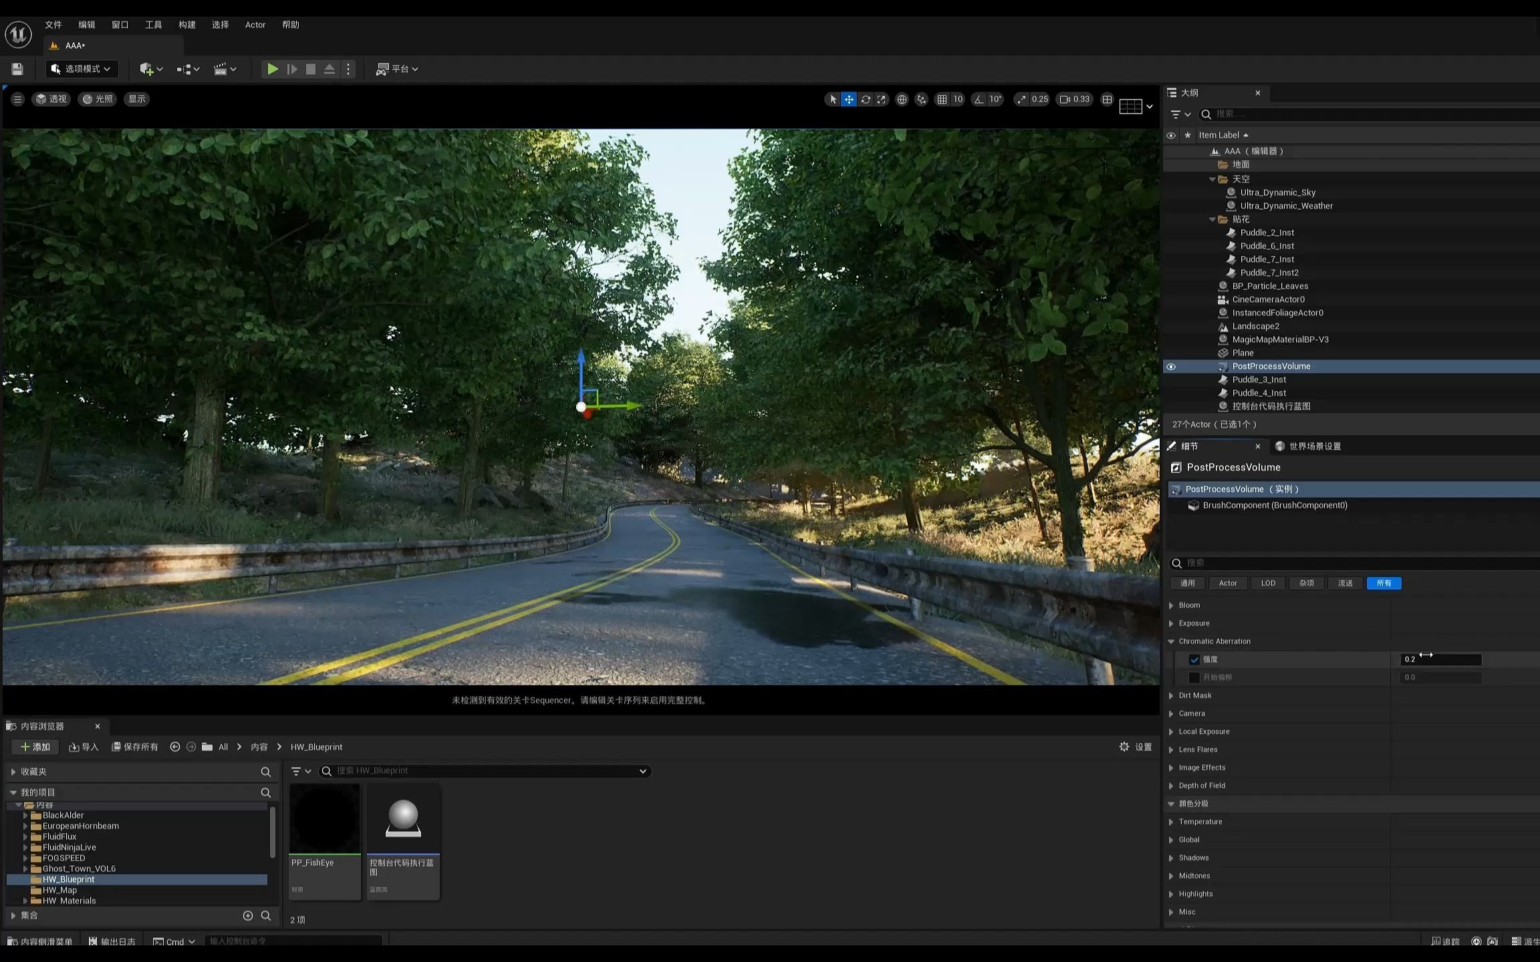Screen dimensions: 1540x962
Task: Click the camera speed icon (0.33)
Action: 1075,100
